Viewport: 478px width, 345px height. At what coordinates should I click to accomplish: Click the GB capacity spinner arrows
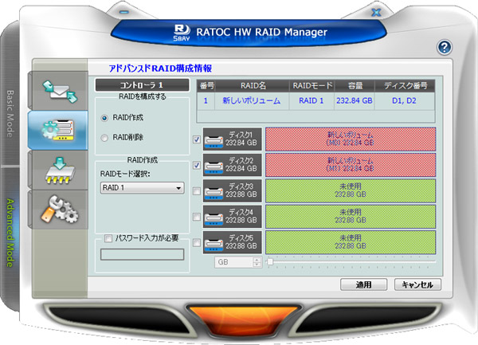coord(257,262)
